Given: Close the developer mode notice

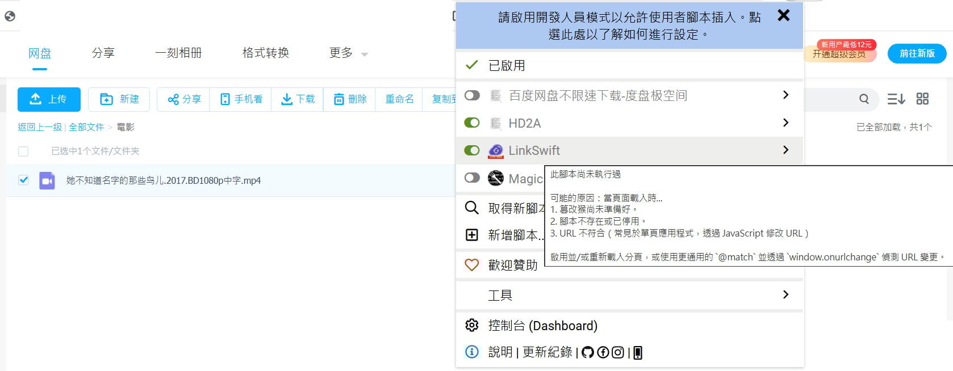Looking at the screenshot, I should [x=783, y=16].
